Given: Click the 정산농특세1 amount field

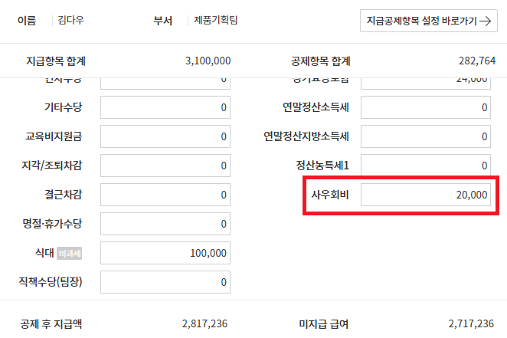Looking at the screenshot, I should (426, 166).
